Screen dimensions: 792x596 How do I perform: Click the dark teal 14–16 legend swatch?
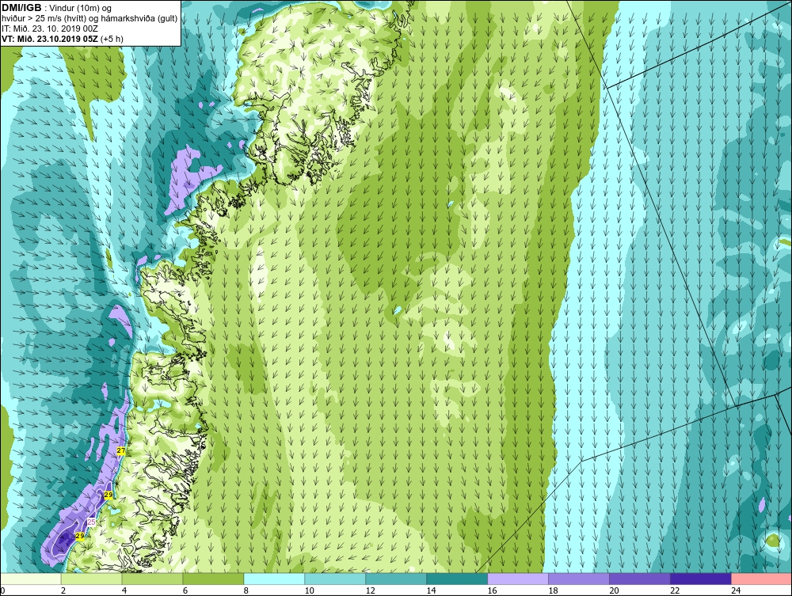point(457,579)
